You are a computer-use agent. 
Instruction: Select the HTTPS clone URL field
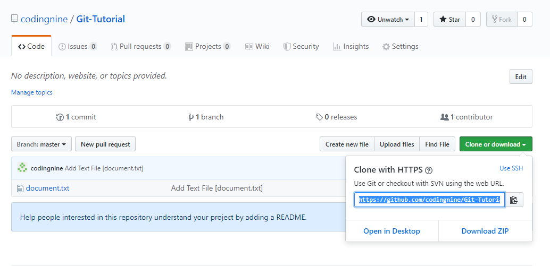(x=429, y=200)
